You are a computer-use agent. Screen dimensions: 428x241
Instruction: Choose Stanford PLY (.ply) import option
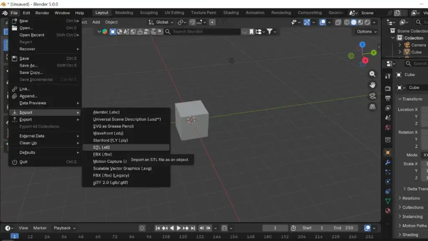[126, 140]
